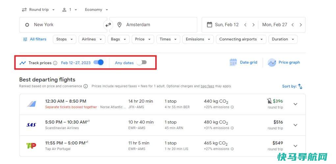Enable Any dates price tracking toggle
This screenshot has height=164, width=336.
[142, 62]
